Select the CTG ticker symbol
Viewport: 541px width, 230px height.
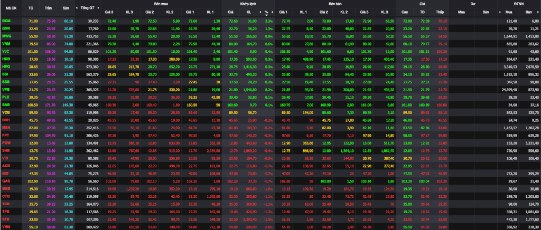coord(6,196)
